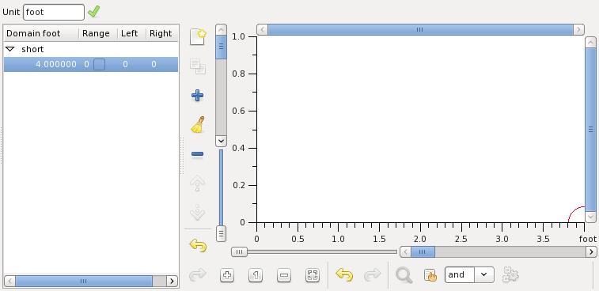Click the greyed redo arrow under the table
Viewport: 599px width, 291px height.
tap(198, 274)
